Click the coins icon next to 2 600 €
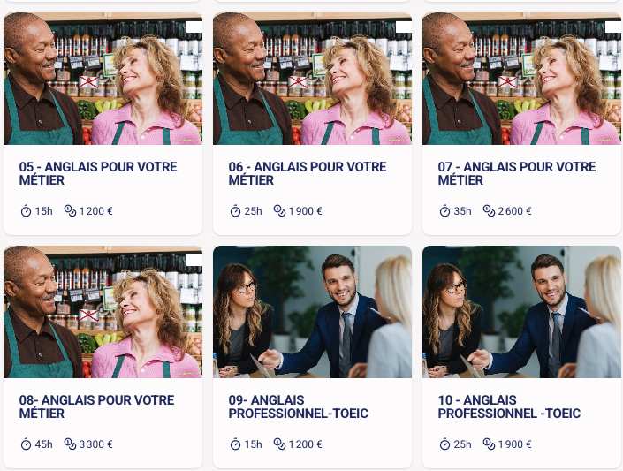Viewport: 623px width, 471px height. (489, 210)
